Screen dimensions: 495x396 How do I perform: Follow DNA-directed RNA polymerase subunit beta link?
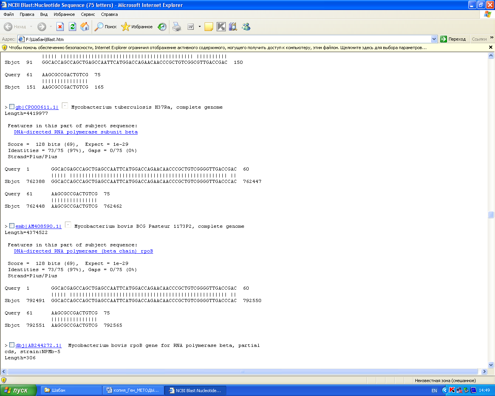click(x=76, y=132)
